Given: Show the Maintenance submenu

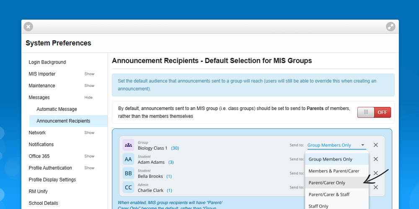Looking at the screenshot, I should tap(89, 86).
